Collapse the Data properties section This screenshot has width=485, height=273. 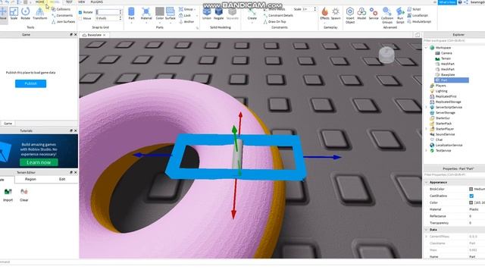click(x=426, y=230)
